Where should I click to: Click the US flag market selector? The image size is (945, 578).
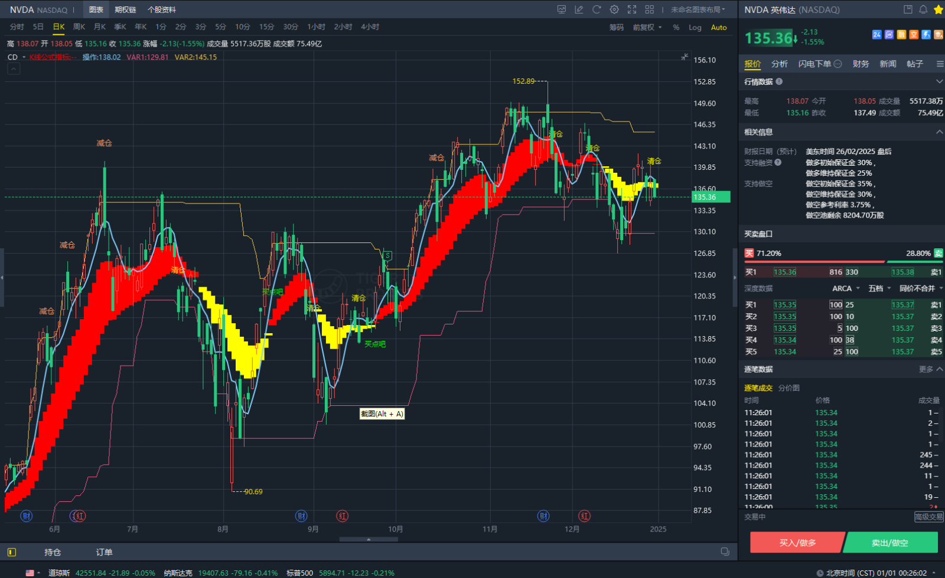click(x=30, y=573)
